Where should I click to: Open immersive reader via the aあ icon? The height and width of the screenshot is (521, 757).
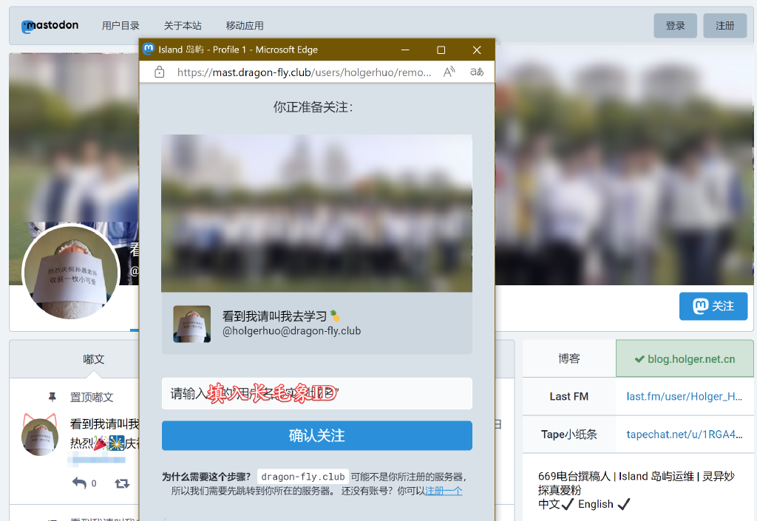pos(477,72)
